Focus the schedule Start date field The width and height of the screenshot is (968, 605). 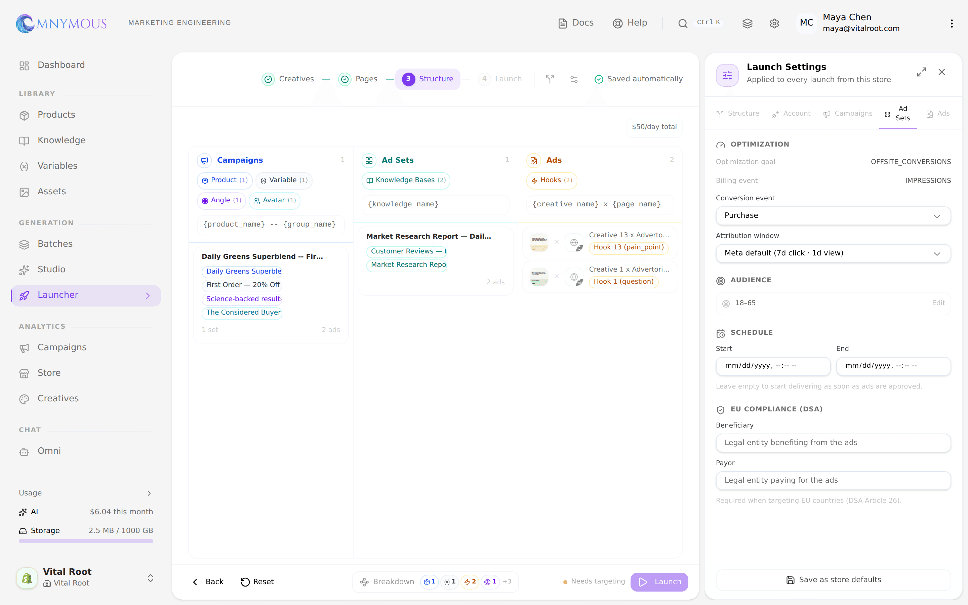[x=773, y=366]
